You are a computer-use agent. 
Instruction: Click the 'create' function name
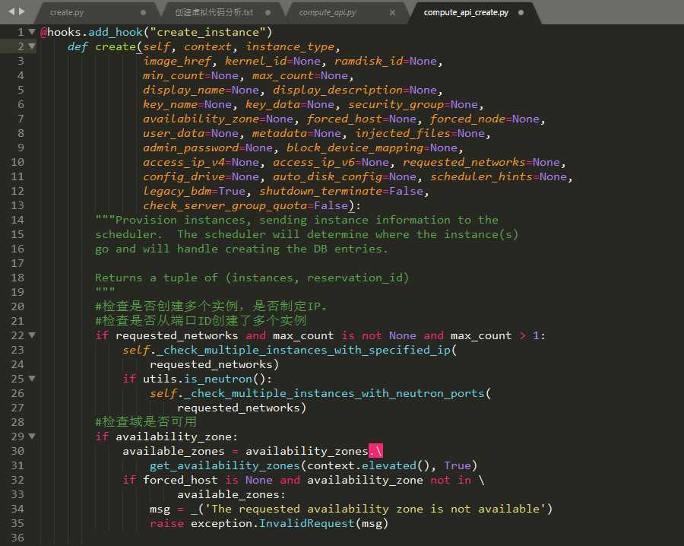pos(116,46)
